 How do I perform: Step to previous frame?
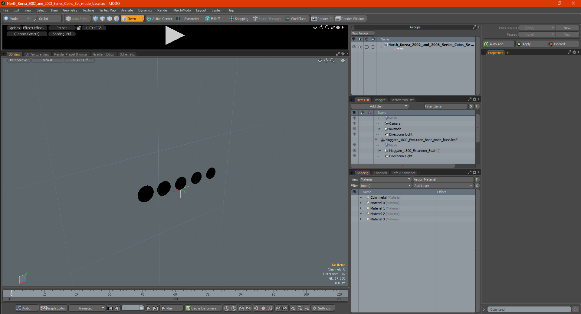click(117, 308)
